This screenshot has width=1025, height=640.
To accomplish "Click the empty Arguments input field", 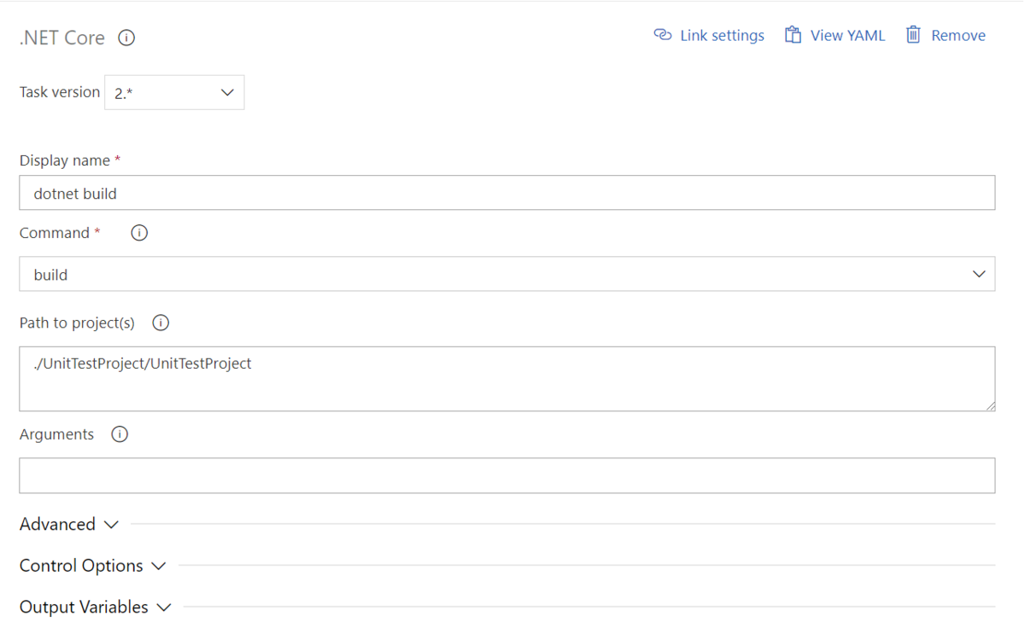I will coord(507,475).
